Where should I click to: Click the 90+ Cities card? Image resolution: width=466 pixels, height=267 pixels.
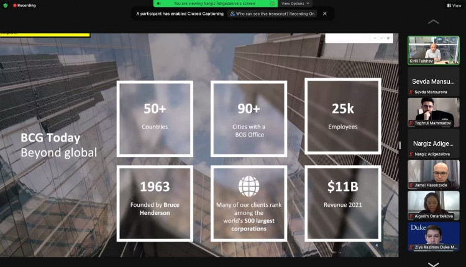point(249,119)
